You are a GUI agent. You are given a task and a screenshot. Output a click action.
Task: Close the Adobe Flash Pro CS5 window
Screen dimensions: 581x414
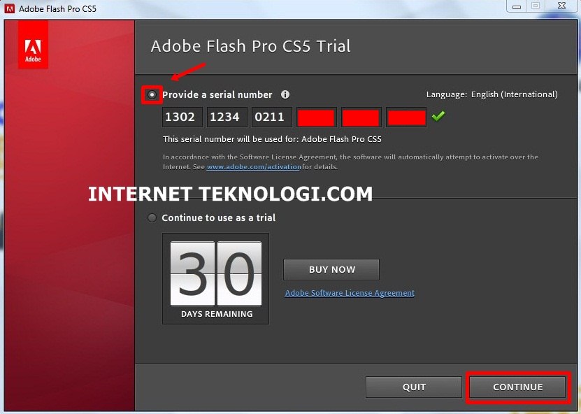[560, 6]
